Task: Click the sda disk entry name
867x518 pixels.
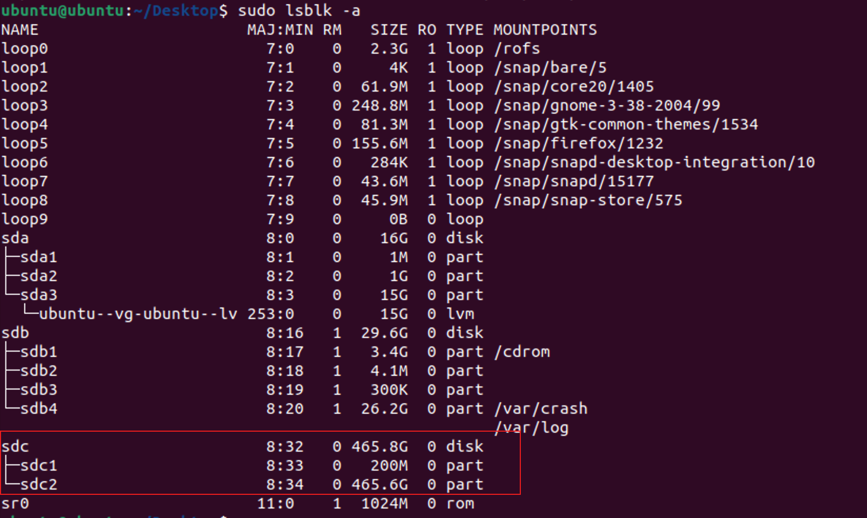Action: 15,238
